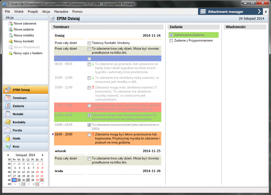Open the Poczta module button
271x195 pixels.
26,130
